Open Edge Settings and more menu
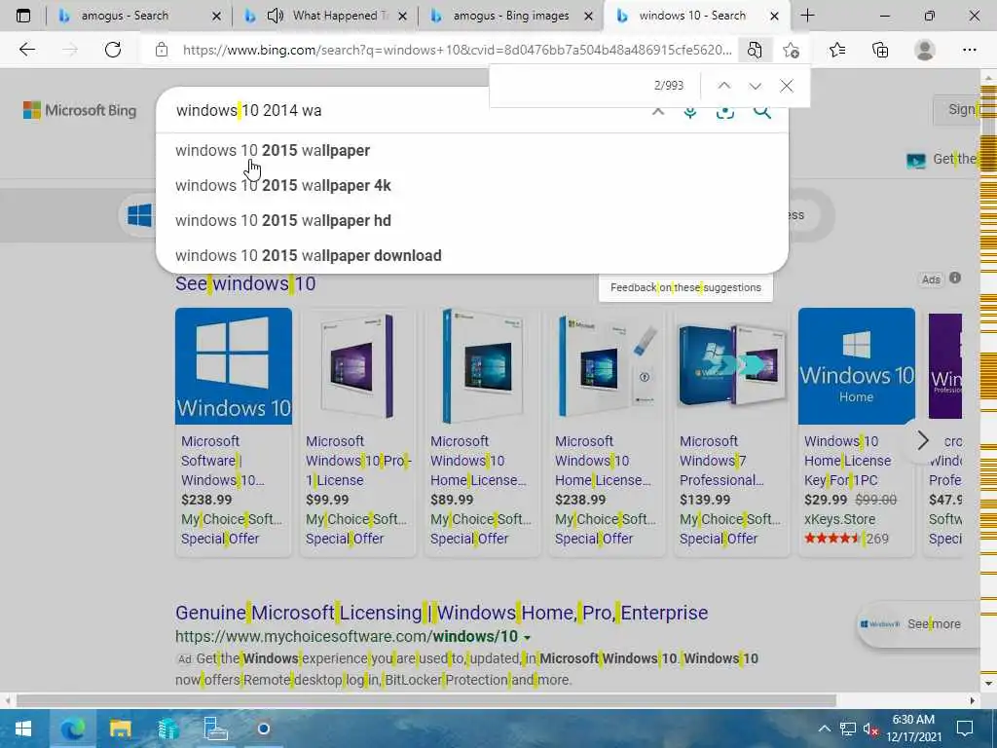 point(969,50)
